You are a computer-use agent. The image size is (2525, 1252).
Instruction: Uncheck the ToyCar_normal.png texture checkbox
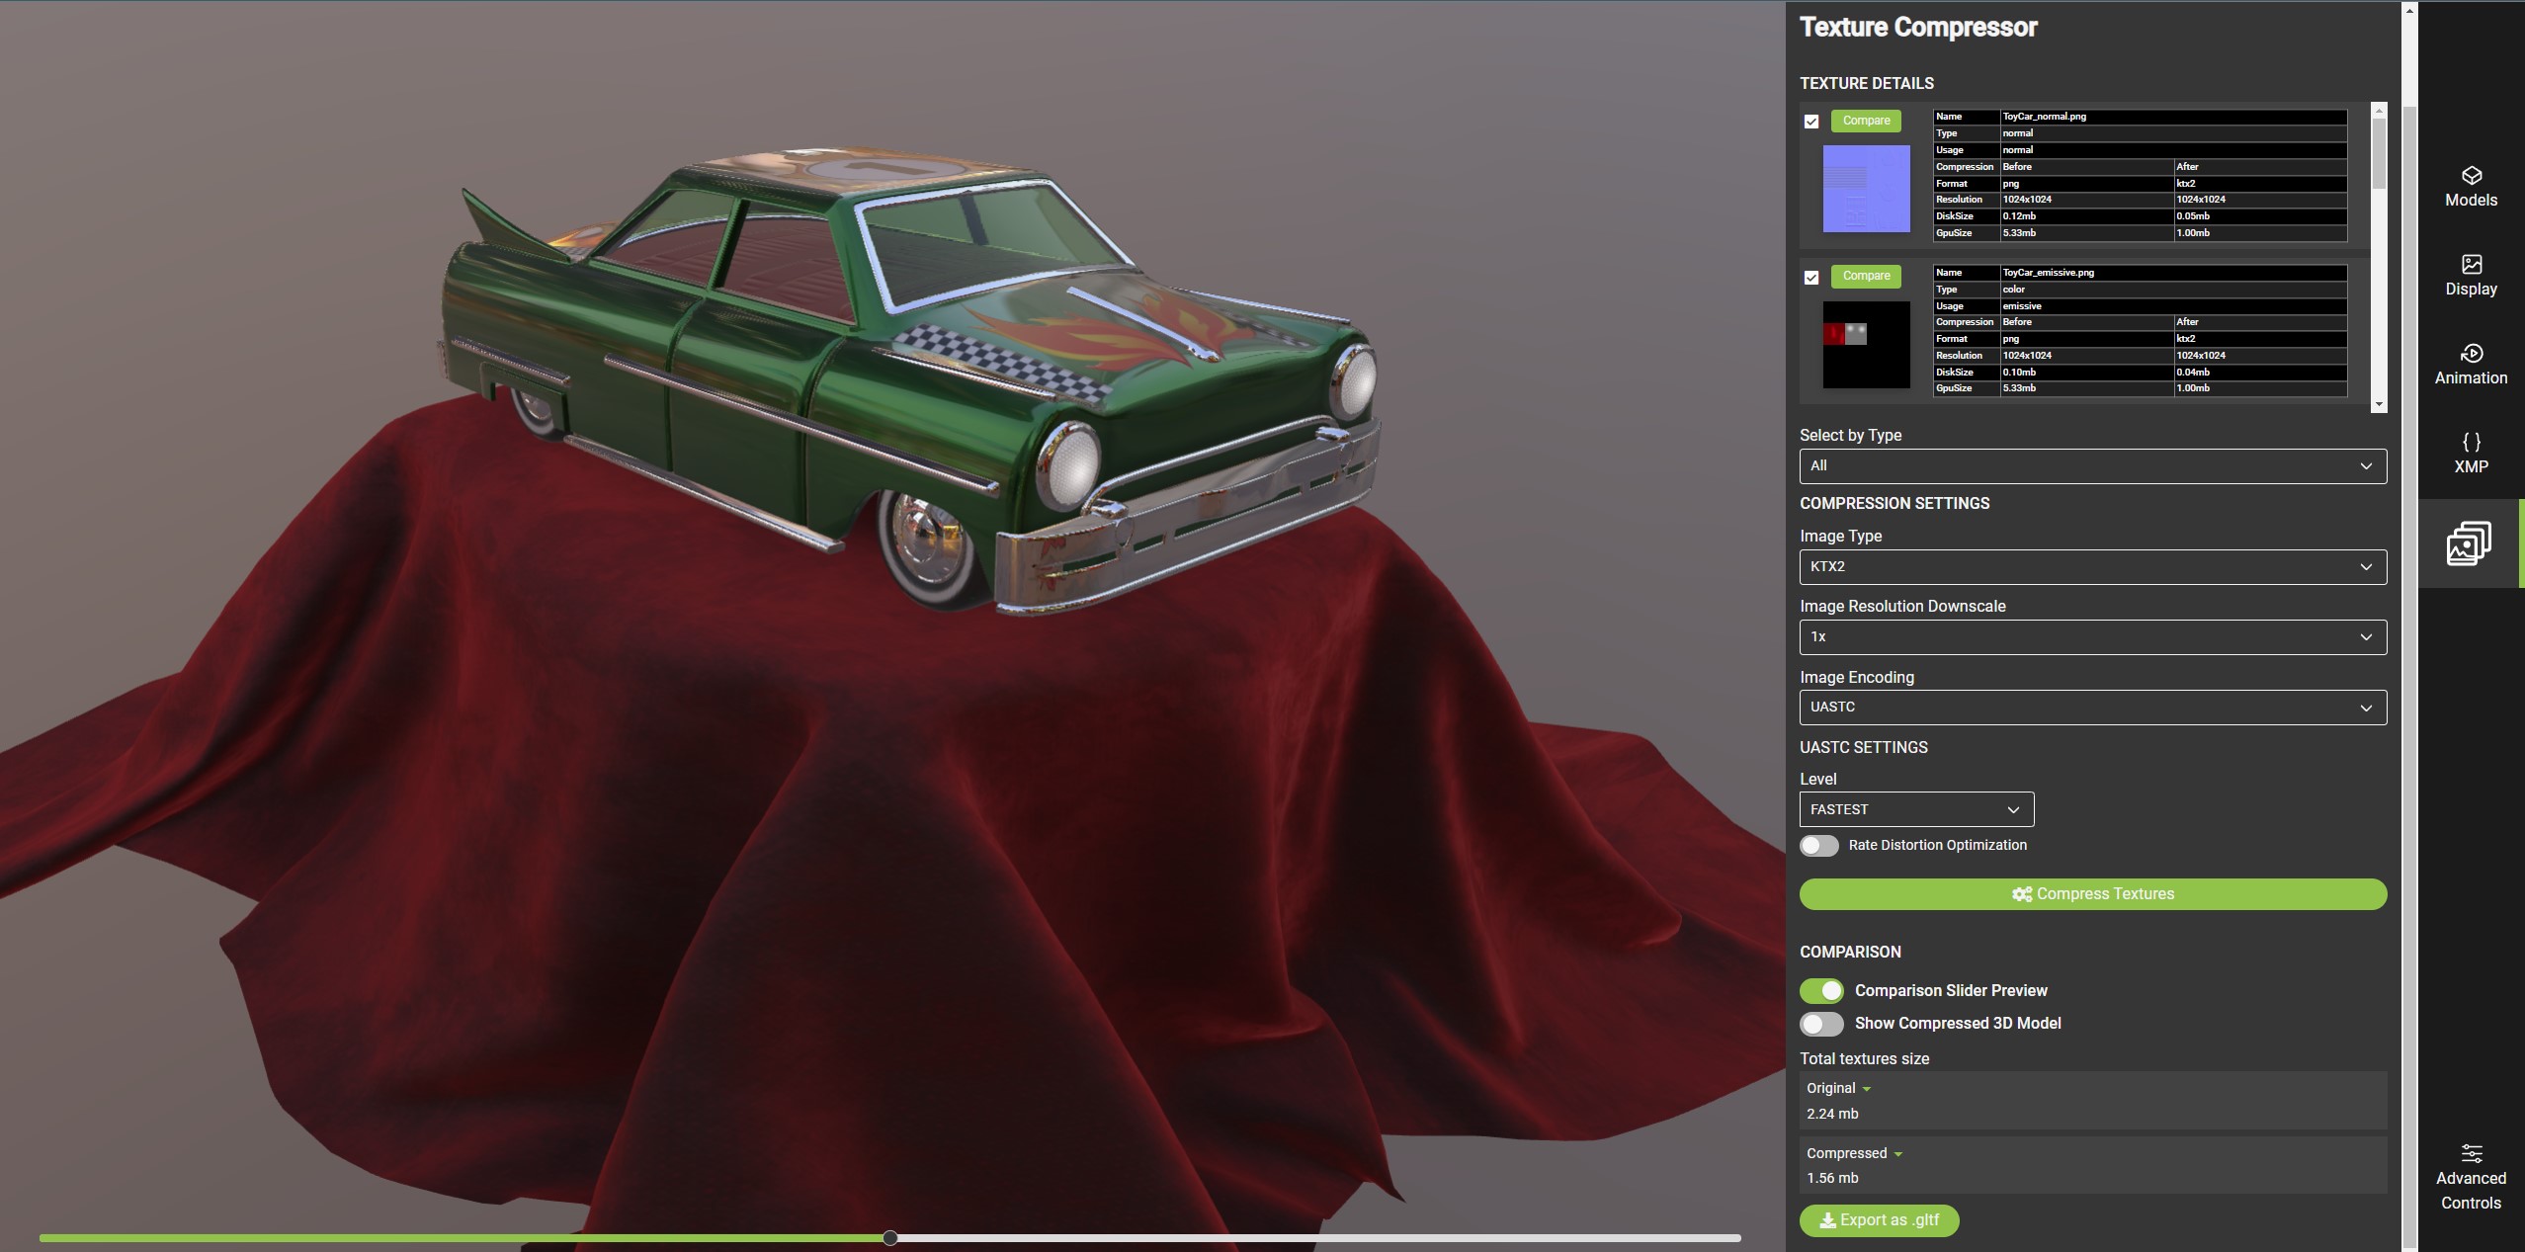pos(1811,122)
